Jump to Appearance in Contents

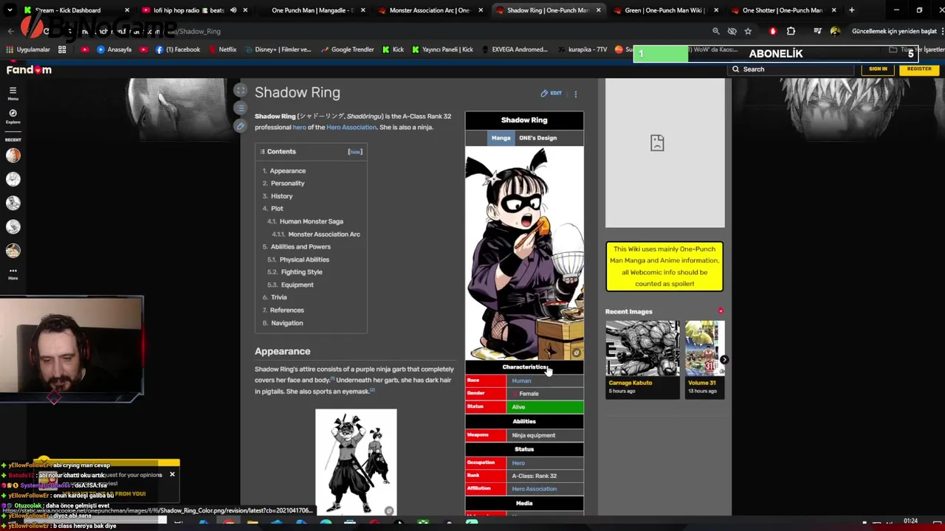coord(287,171)
